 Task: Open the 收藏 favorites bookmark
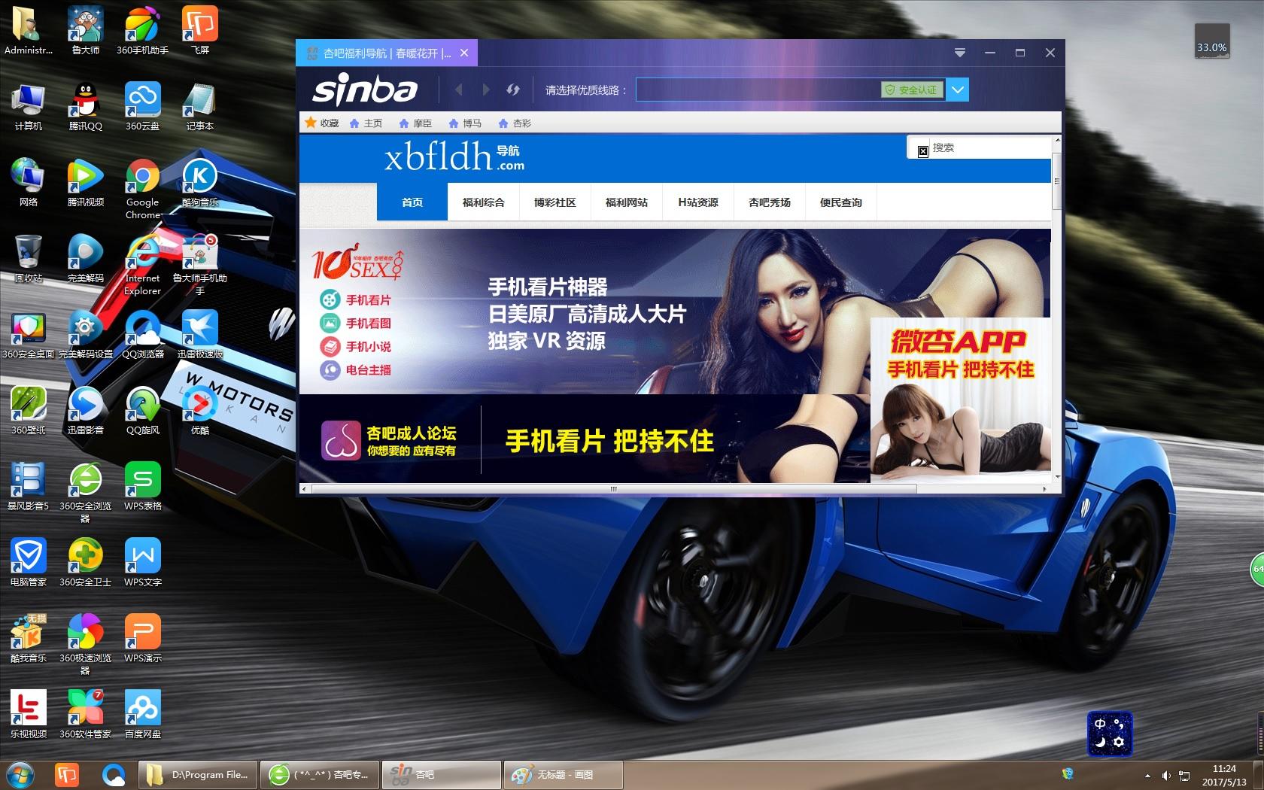pos(322,123)
